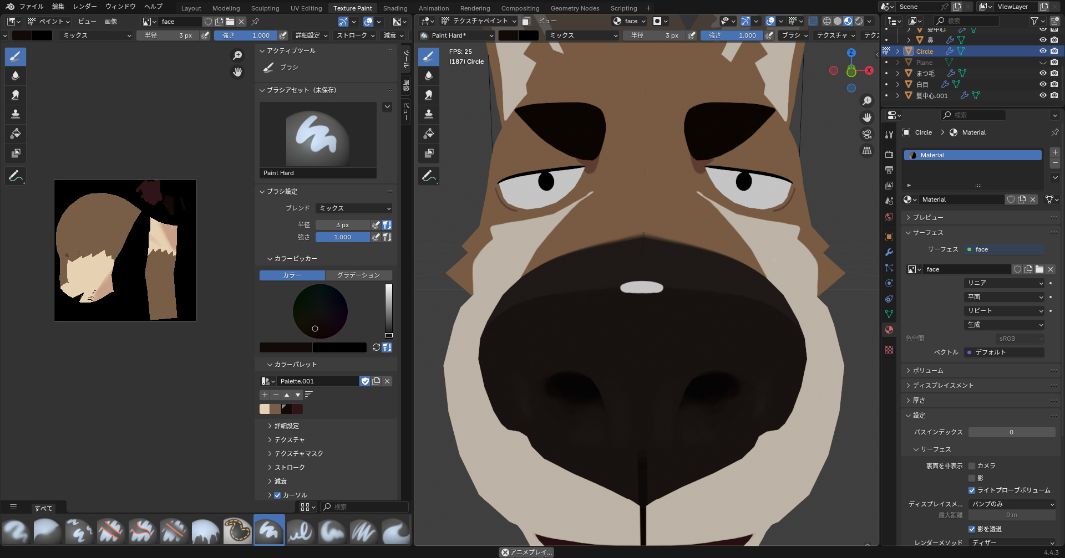This screenshot has width=1065, height=558.
Task: Select the Fill bucket tool in viewport toolbar
Action: (429, 134)
